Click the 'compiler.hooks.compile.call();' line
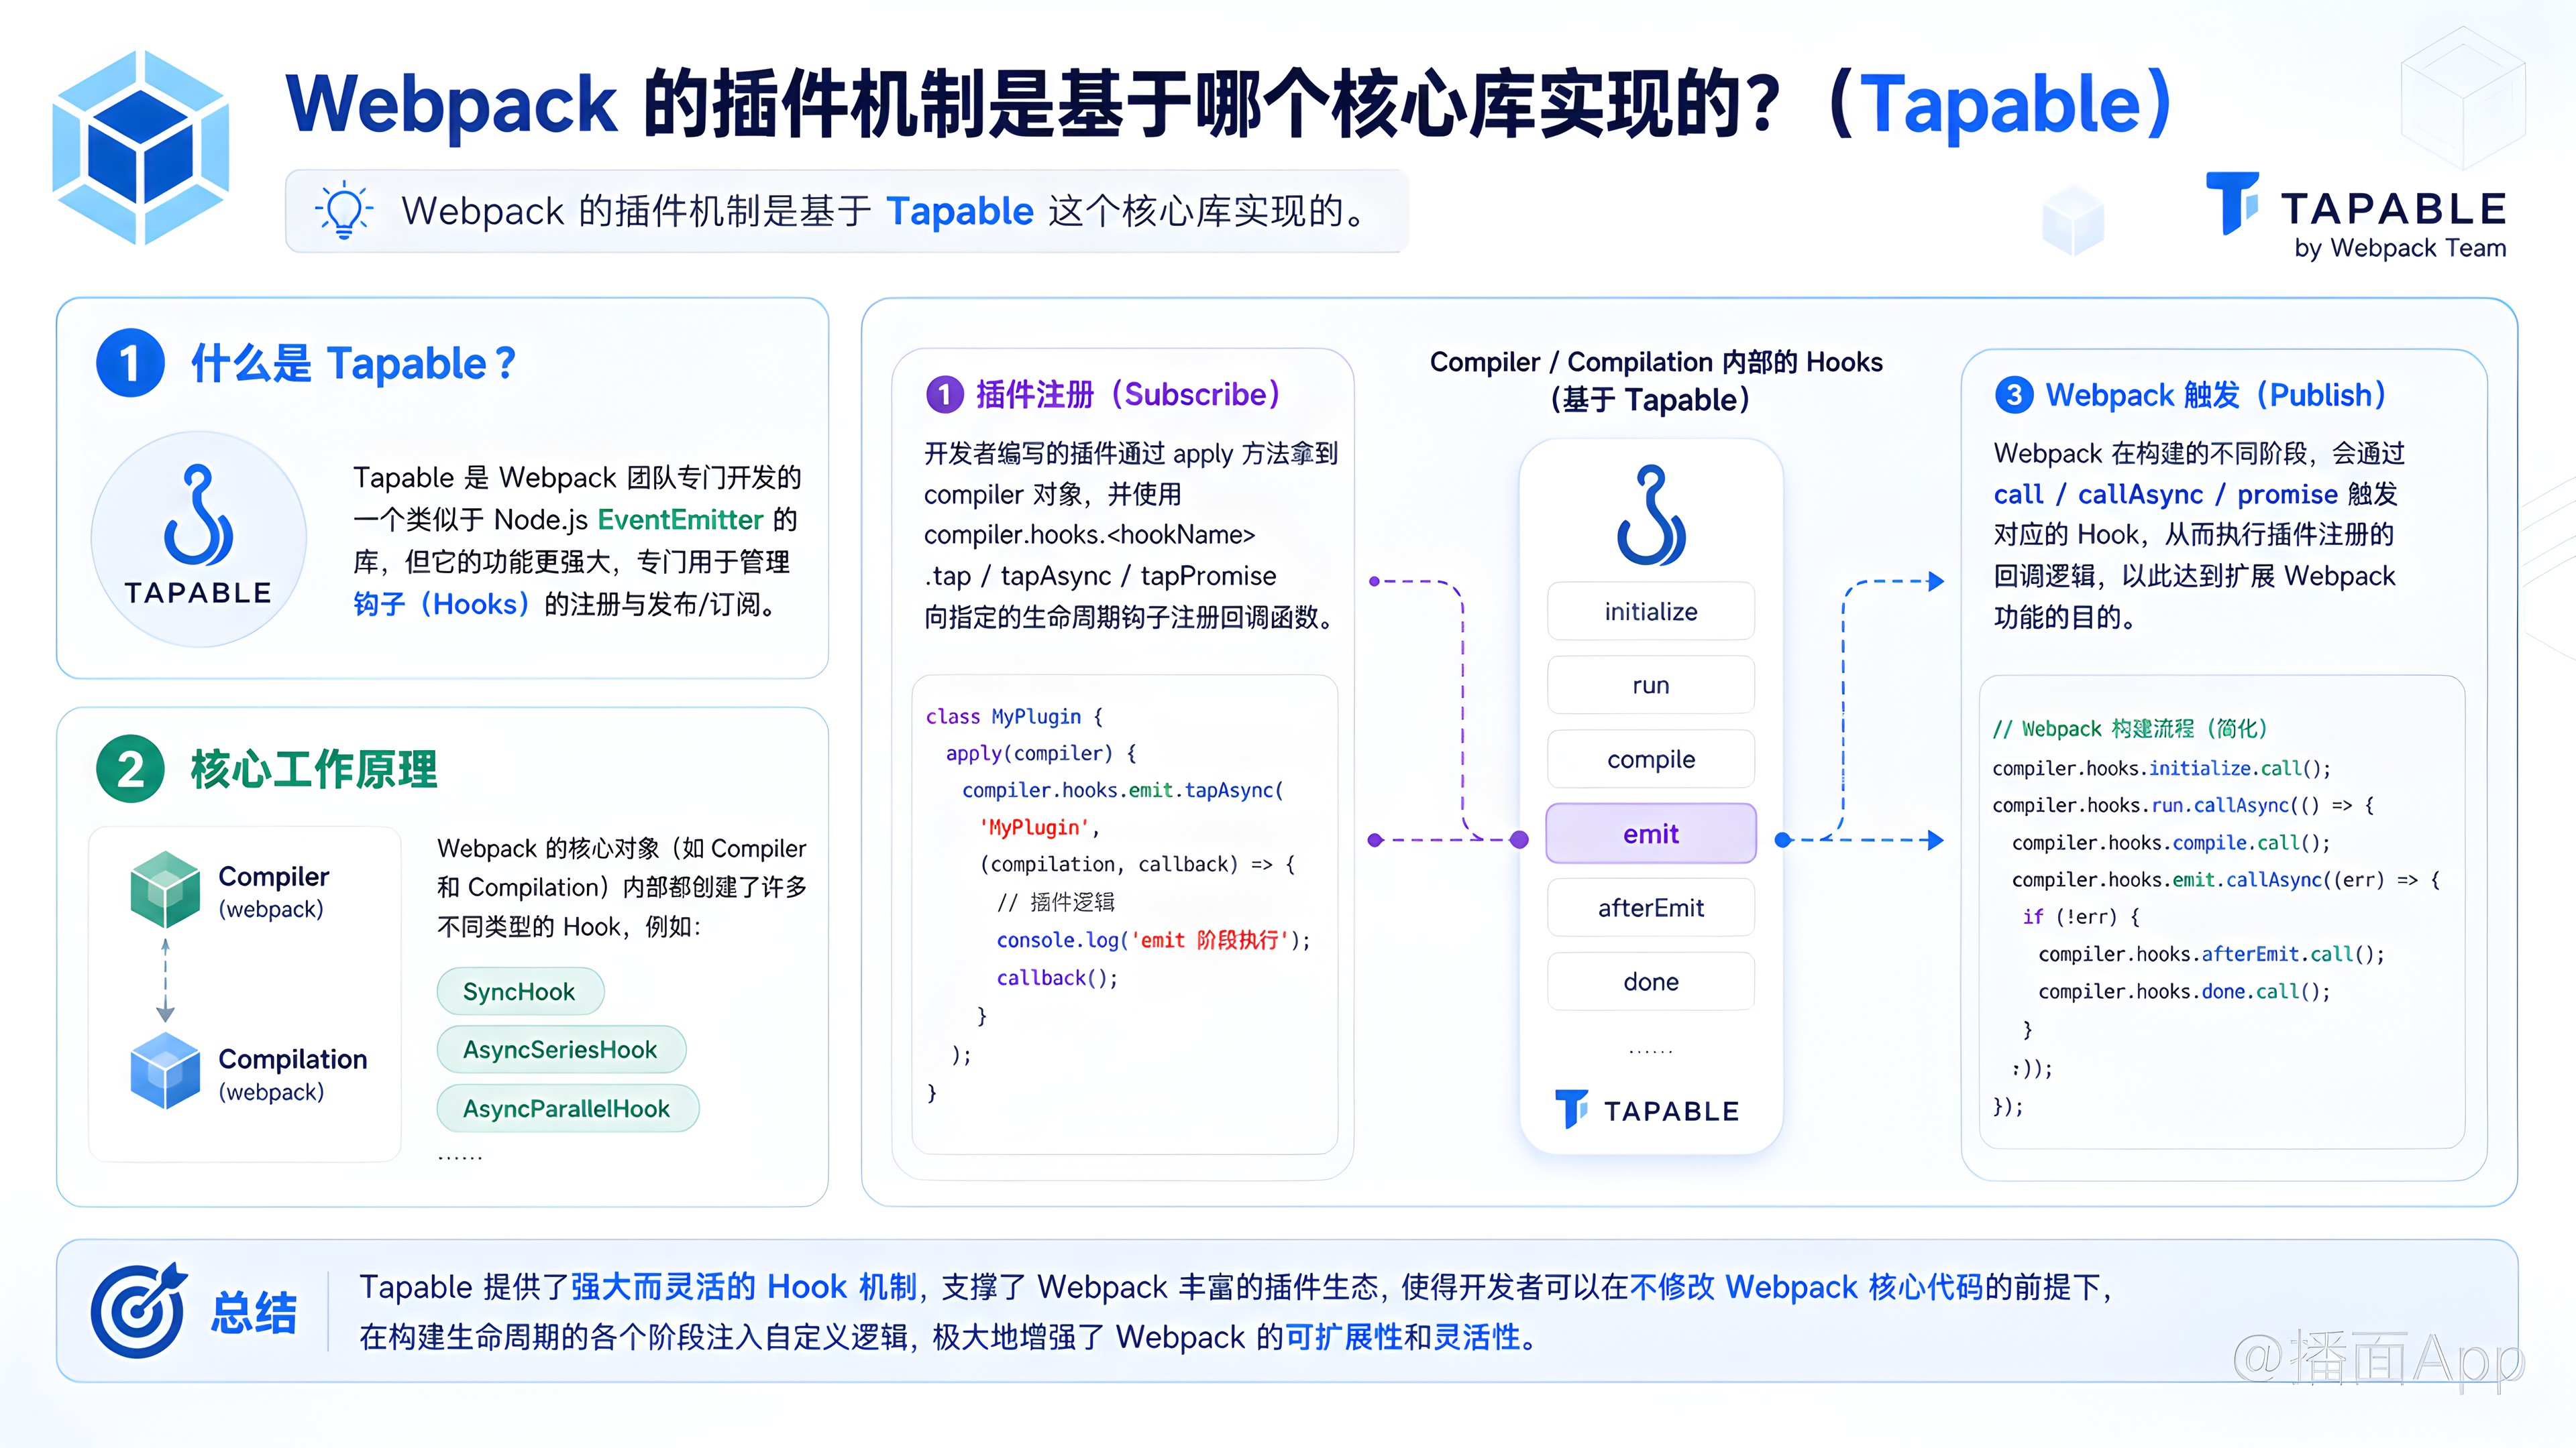2576x1448 pixels. (2171, 843)
